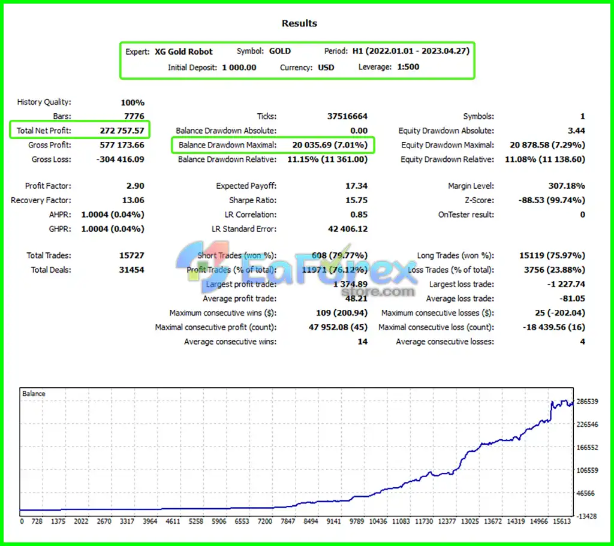
Task: Select the "Sharpe Ratio:" label
Action: [252, 200]
